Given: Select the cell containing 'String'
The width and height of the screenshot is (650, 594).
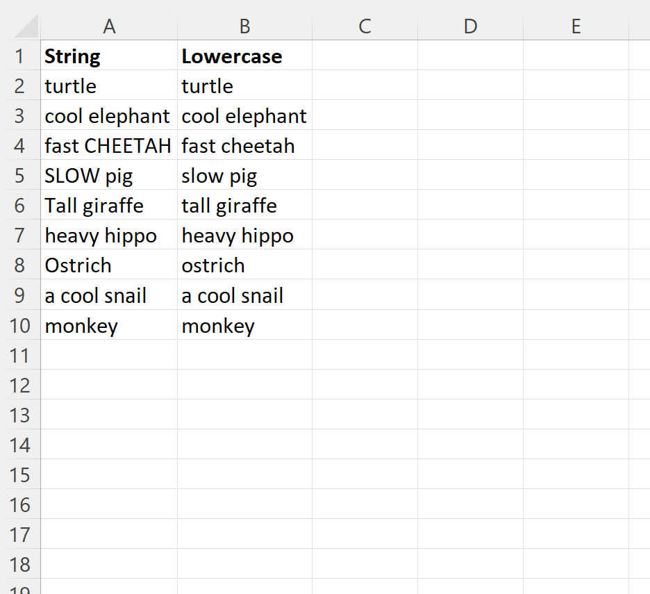Looking at the screenshot, I should tap(109, 56).
